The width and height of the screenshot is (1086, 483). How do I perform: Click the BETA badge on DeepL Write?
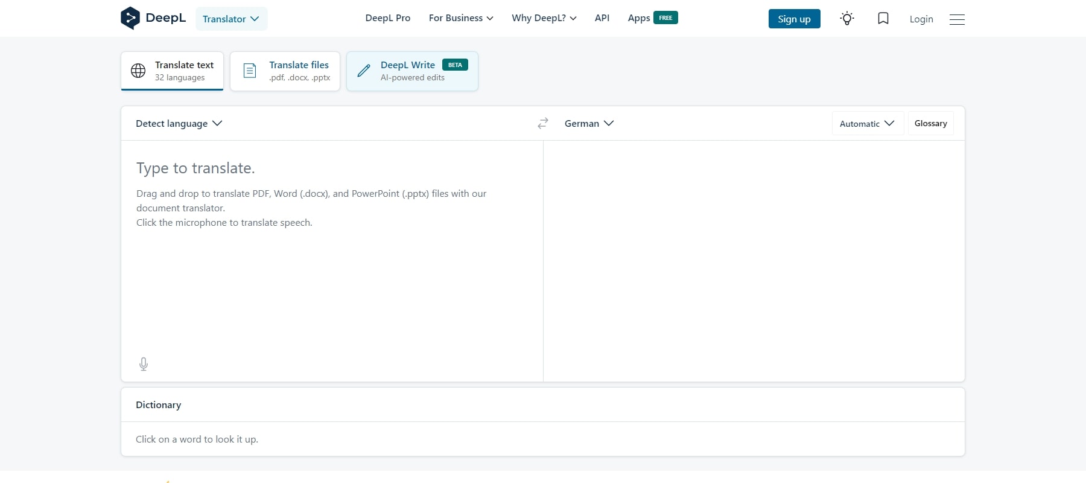[x=455, y=65]
